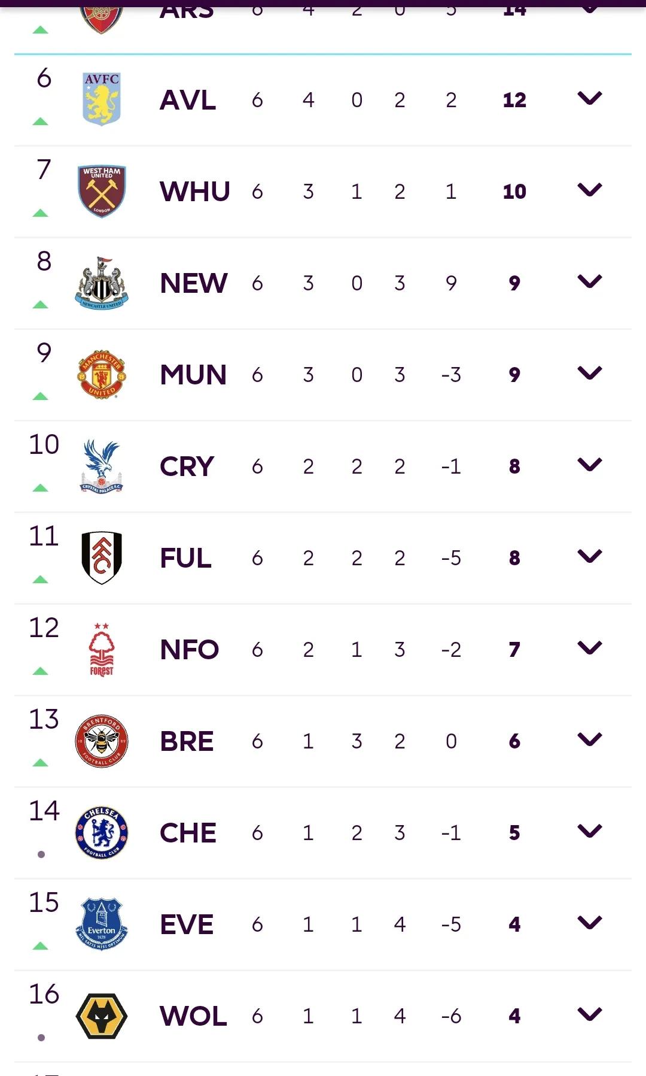Open the NEW team name link
The width and height of the screenshot is (646, 1076).
(x=194, y=283)
